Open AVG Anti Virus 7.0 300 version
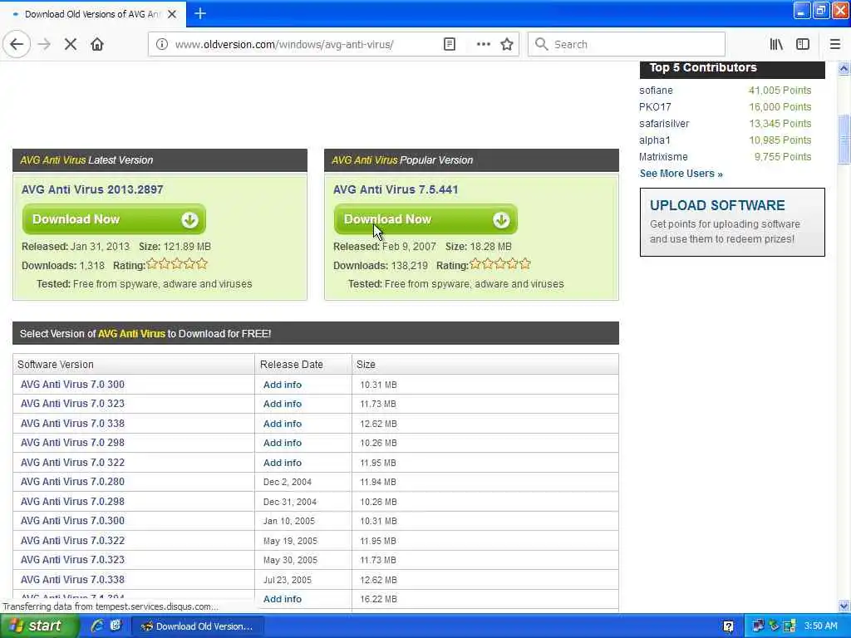The width and height of the screenshot is (851, 638). (72, 384)
